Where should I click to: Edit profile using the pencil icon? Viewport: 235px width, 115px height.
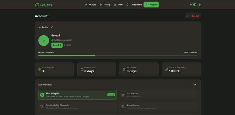(x=52, y=27)
